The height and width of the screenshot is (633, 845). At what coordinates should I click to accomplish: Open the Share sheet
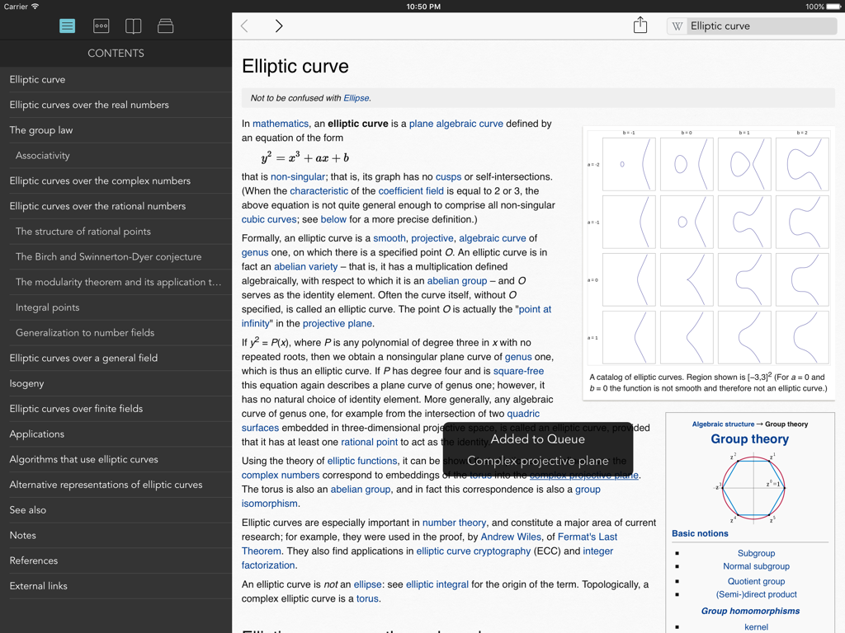point(640,26)
